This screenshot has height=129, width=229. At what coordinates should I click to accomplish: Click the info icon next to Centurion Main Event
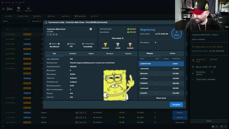[x=91, y=29]
